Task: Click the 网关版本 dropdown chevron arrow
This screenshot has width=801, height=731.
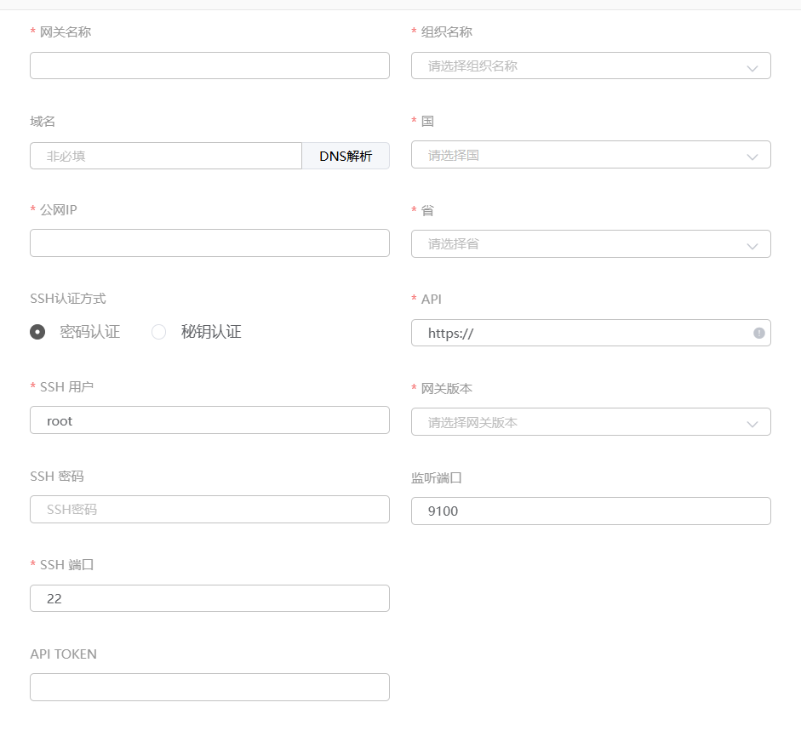Action: tap(752, 423)
